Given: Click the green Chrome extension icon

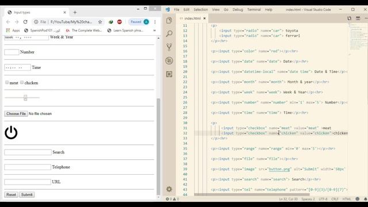Looking at the screenshot, I should coord(111,22).
